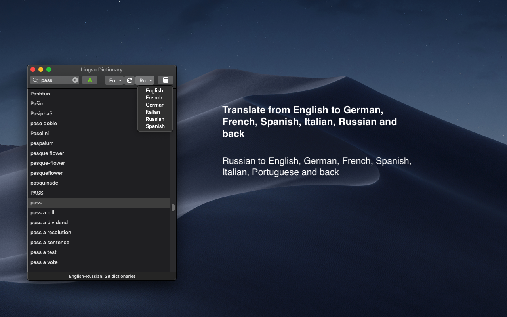Swap source and target languages
The image size is (507, 317).
click(x=130, y=80)
